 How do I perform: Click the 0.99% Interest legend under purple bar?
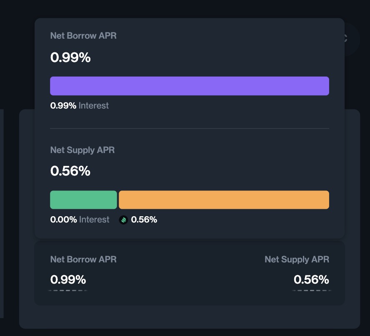coord(79,106)
